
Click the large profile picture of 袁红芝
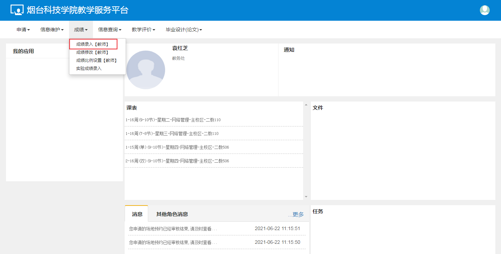pyautogui.click(x=146, y=70)
